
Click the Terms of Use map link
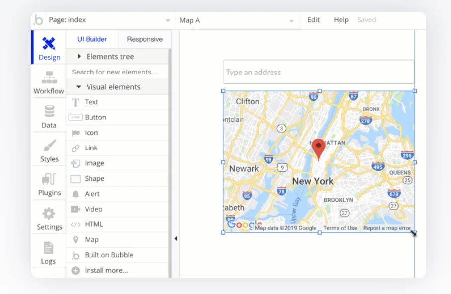(x=340, y=228)
